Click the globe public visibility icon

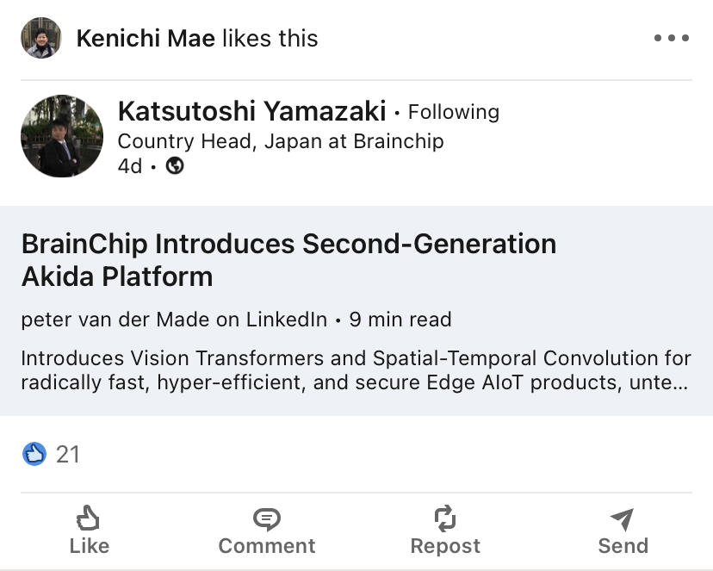point(175,165)
